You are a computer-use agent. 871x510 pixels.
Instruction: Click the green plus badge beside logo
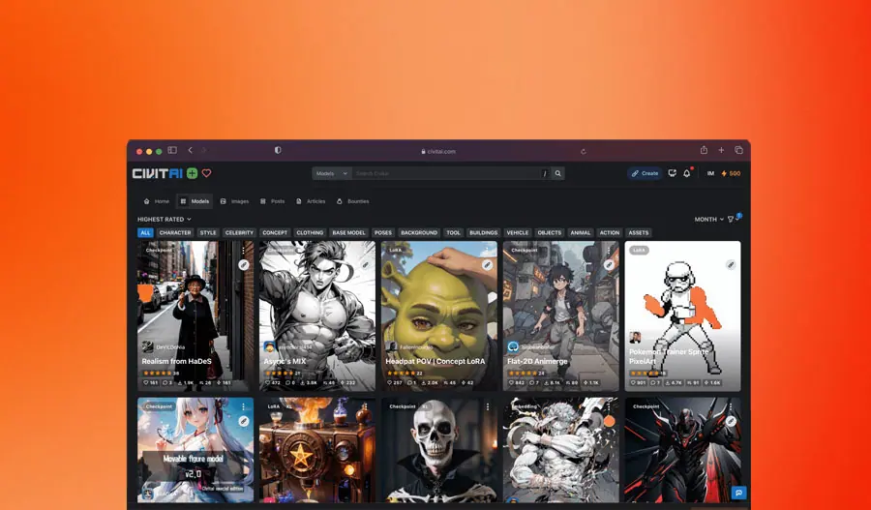pyautogui.click(x=192, y=173)
